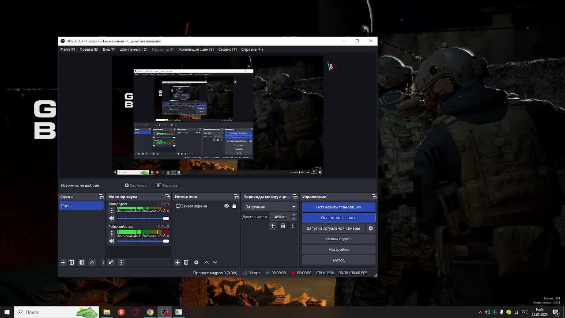Add a new source with plus icon
Viewport: 565px width, 318px height.
[177, 262]
